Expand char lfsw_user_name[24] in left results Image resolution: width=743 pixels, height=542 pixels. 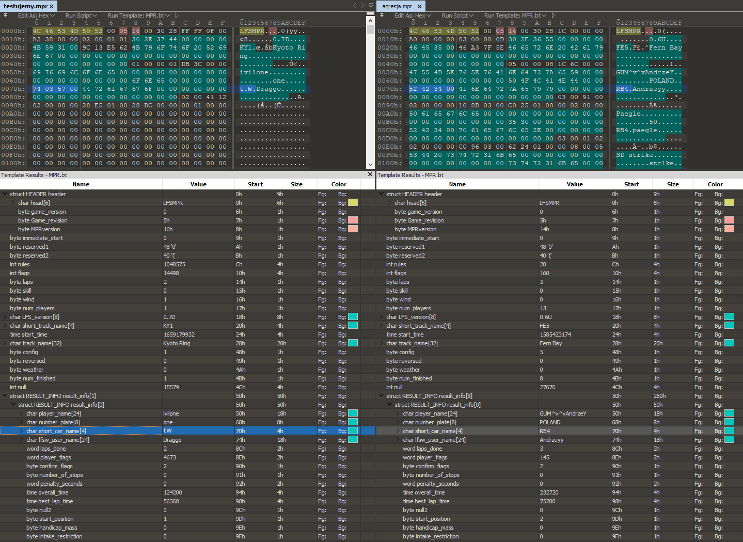pos(22,440)
